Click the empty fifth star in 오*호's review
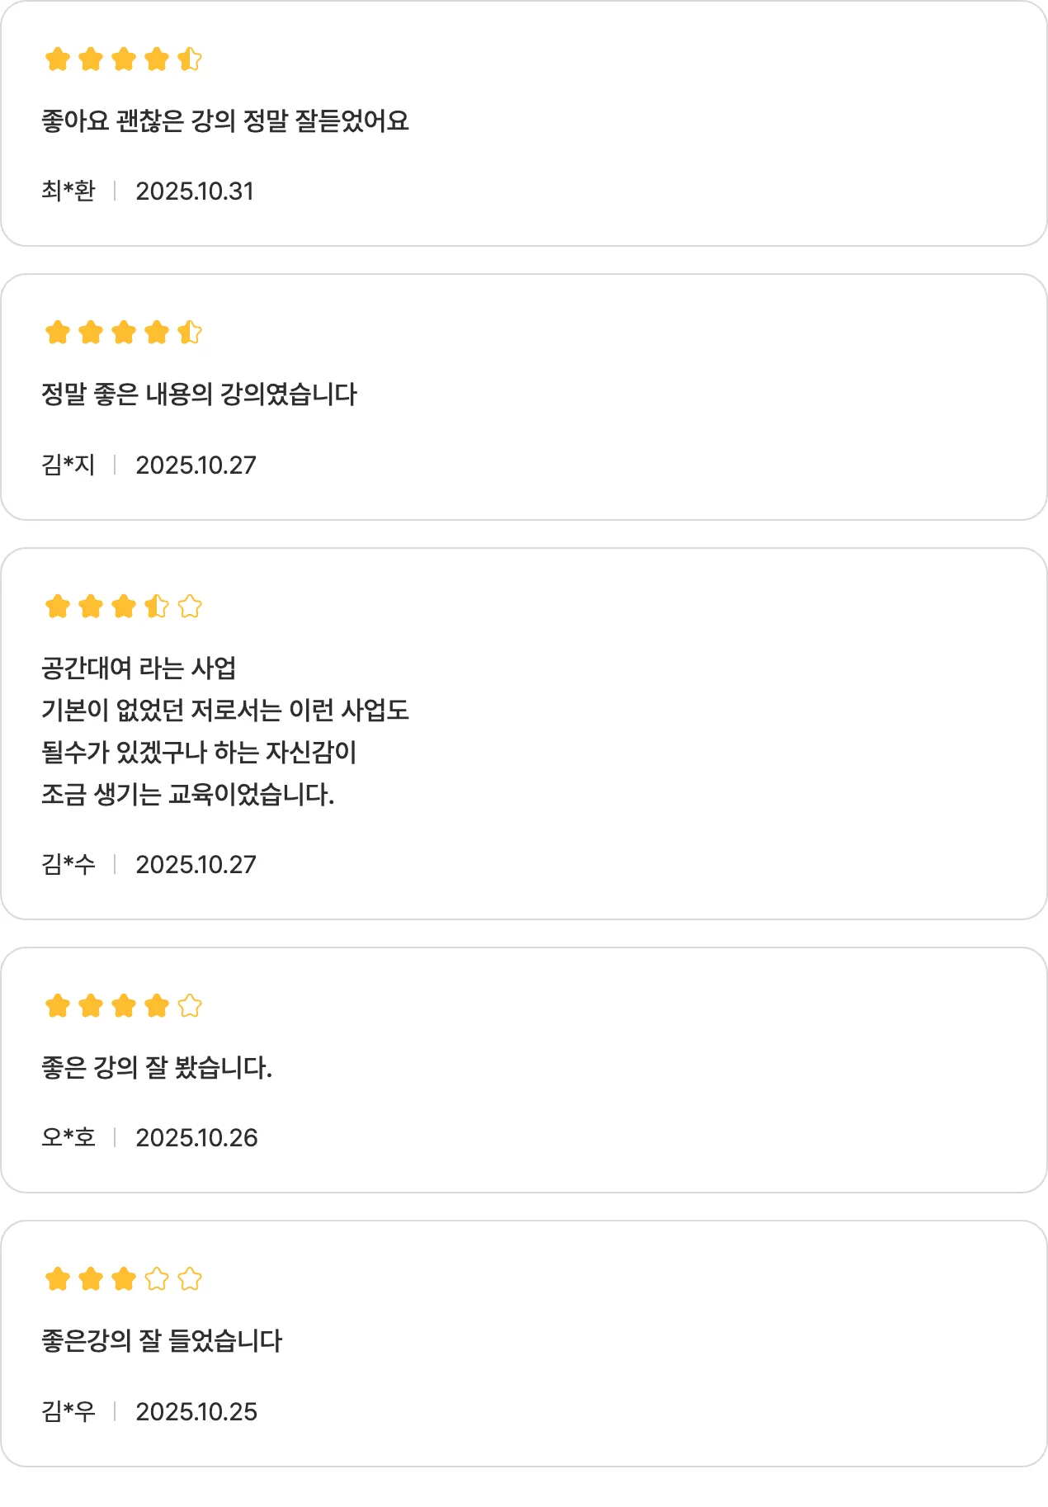 190,1006
